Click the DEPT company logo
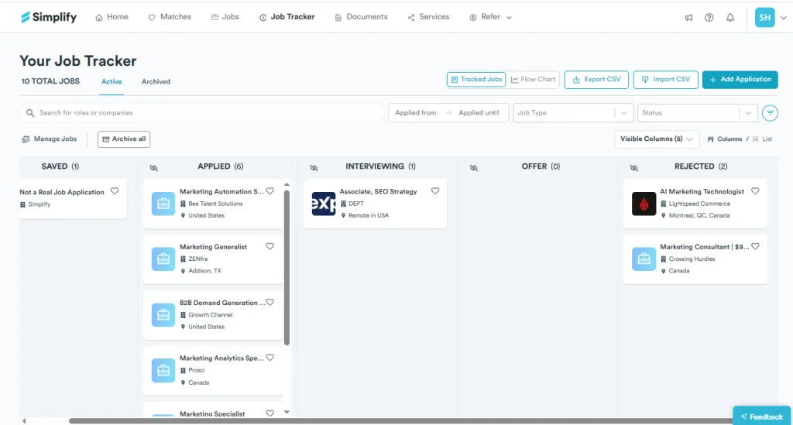793x425 pixels. 324,204
